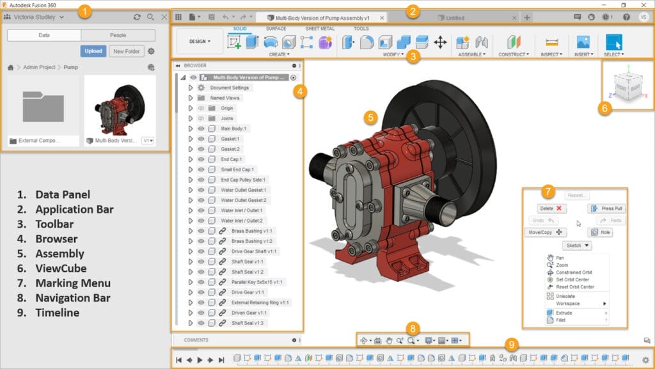This screenshot has height=369, width=655.
Task: Switch to the People tab in the Data Panel
Action: (x=118, y=35)
